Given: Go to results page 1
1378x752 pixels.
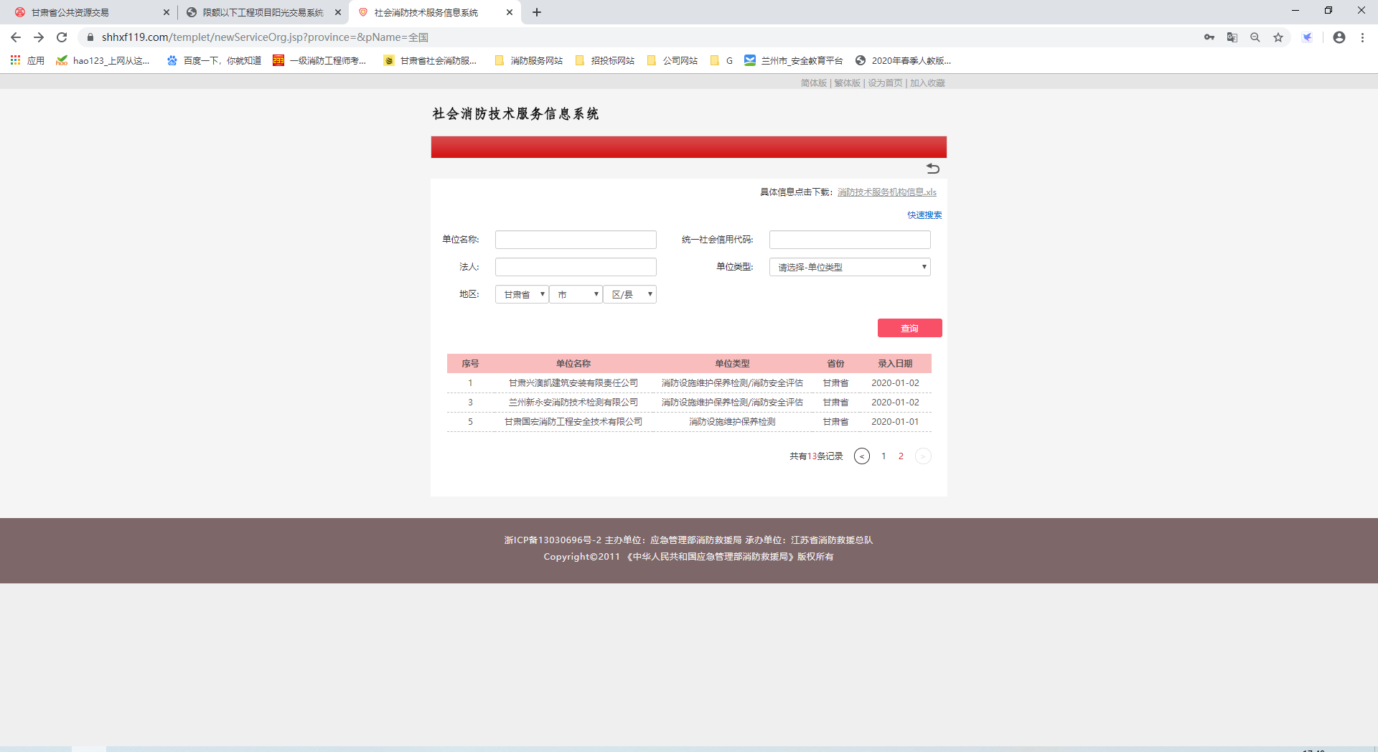Looking at the screenshot, I should pos(883,456).
